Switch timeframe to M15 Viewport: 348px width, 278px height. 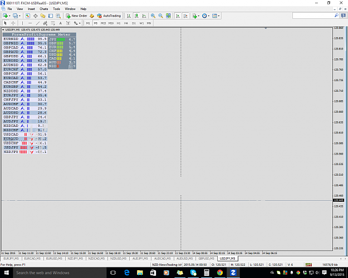click(x=103, y=23)
